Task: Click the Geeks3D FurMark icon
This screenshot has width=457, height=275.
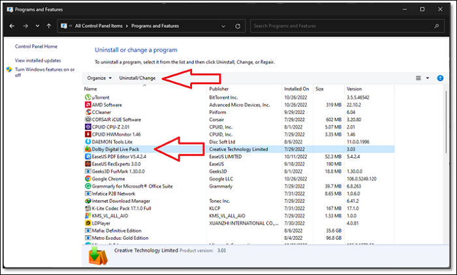Action: point(87,171)
